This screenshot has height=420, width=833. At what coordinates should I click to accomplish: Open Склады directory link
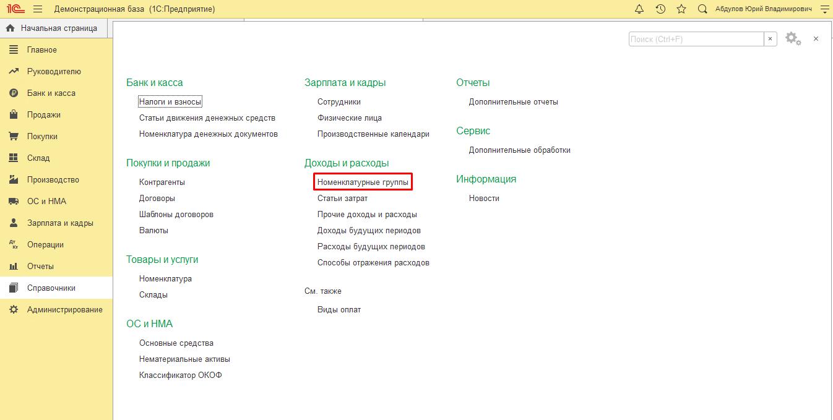tap(153, 294)
